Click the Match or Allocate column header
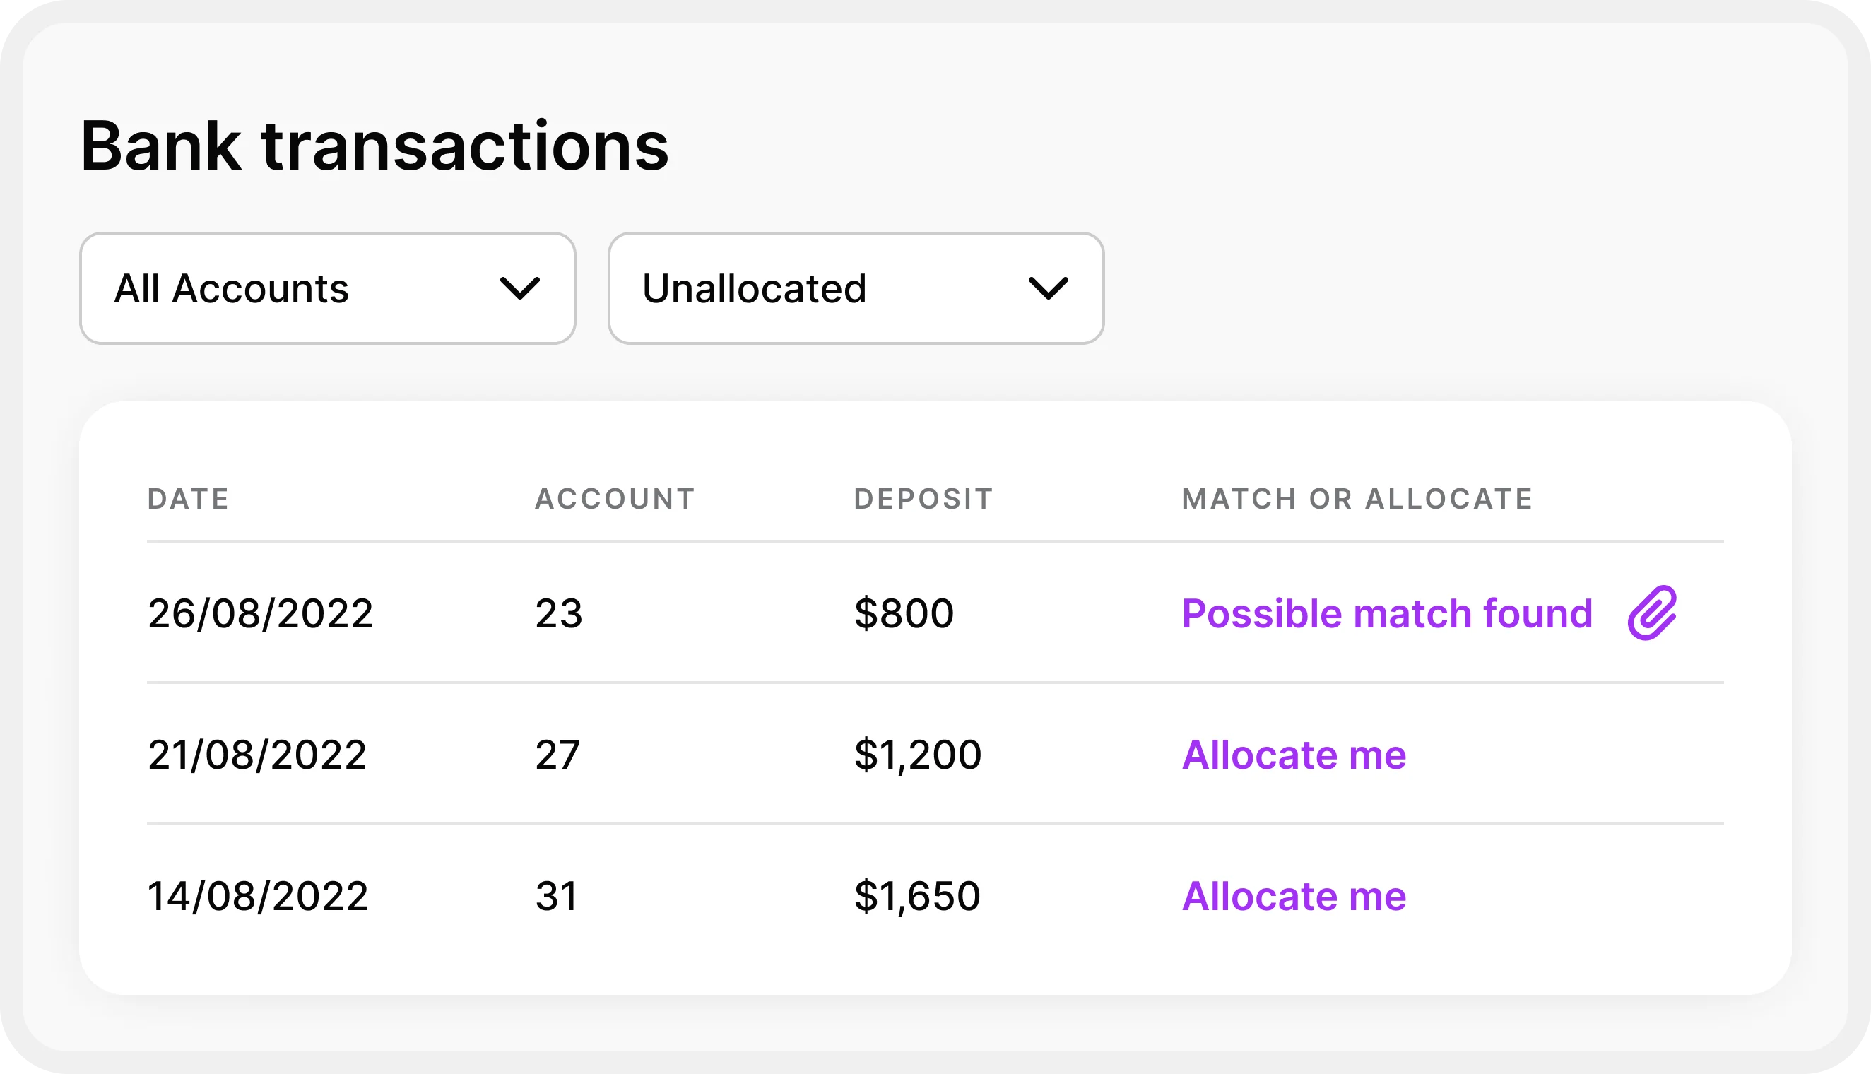 (x=1357, y=500)
